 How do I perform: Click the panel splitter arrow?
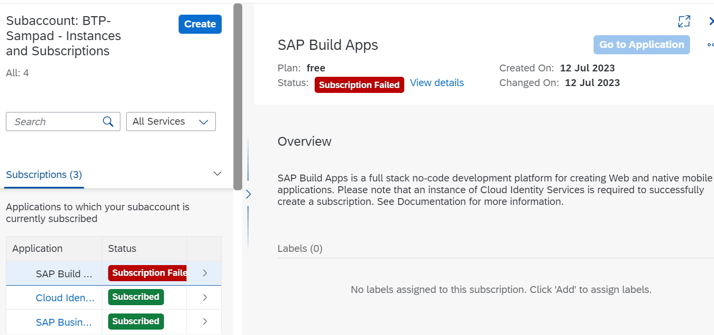248,194
